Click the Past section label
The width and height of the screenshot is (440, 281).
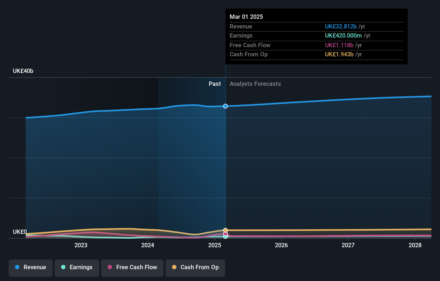tap(215, 84)
